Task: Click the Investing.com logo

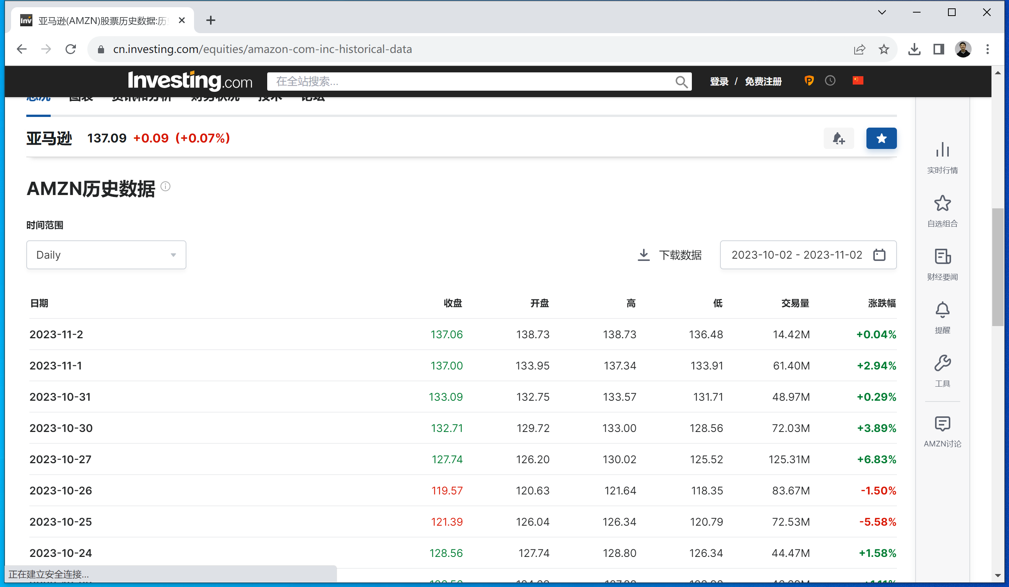Action: (x=190, y=81)
